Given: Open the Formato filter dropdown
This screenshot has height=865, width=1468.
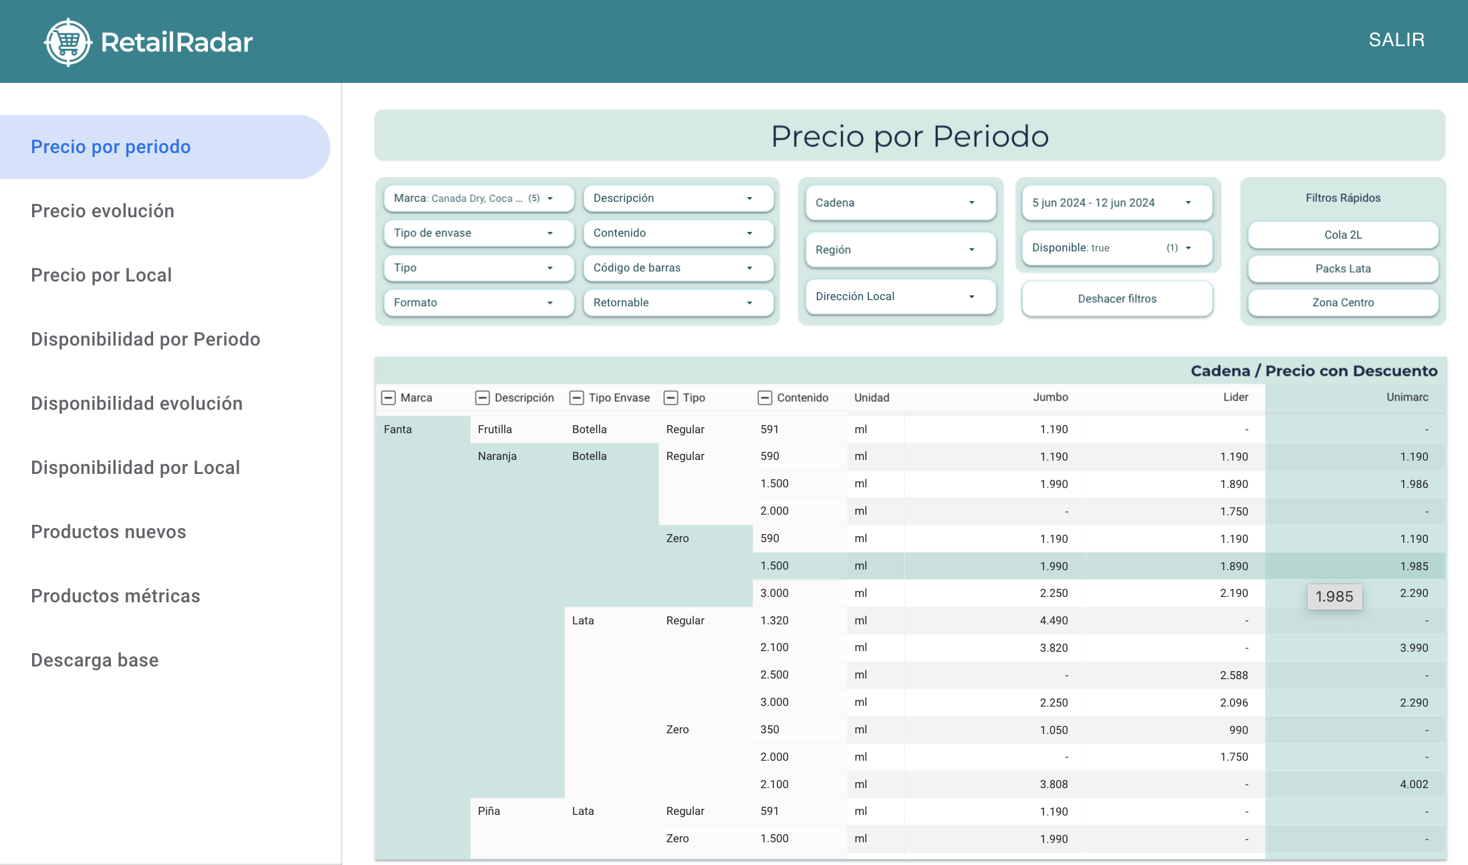Looking at the screenshot, I should pyautogui.click(x=479, y=302).
